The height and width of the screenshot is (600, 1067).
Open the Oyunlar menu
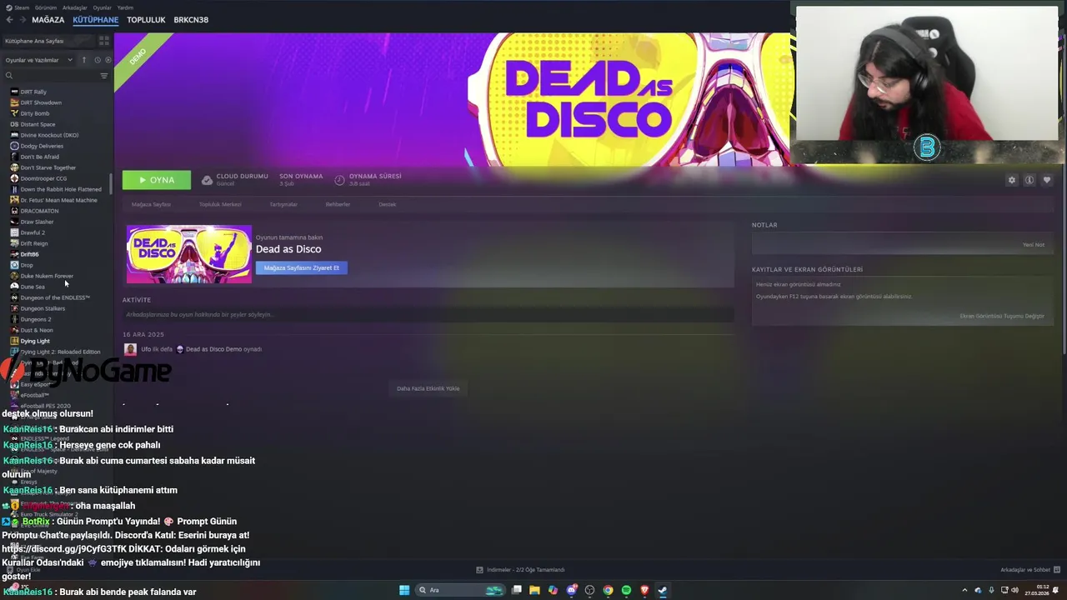point(102,7)
